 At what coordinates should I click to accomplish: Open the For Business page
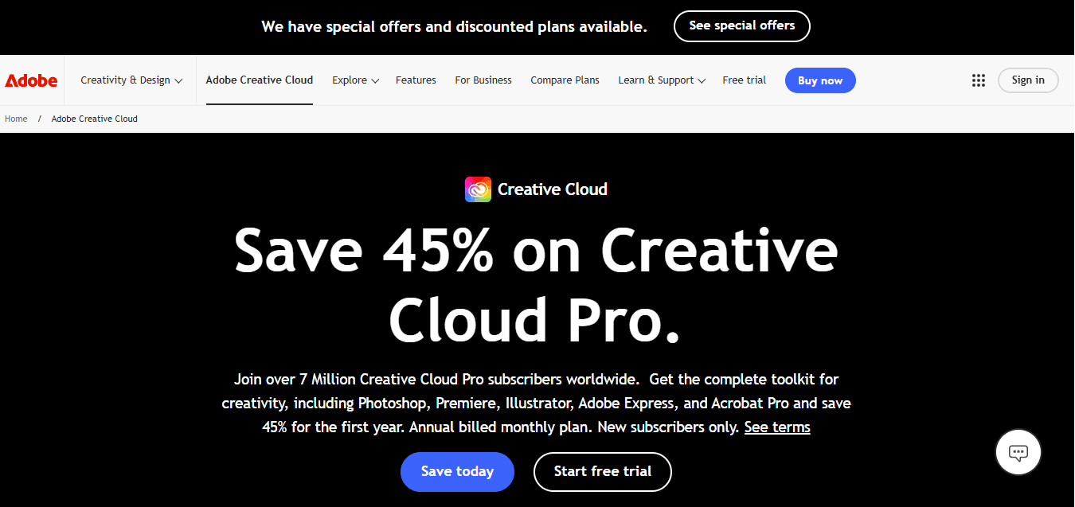(x=483, y=80)
